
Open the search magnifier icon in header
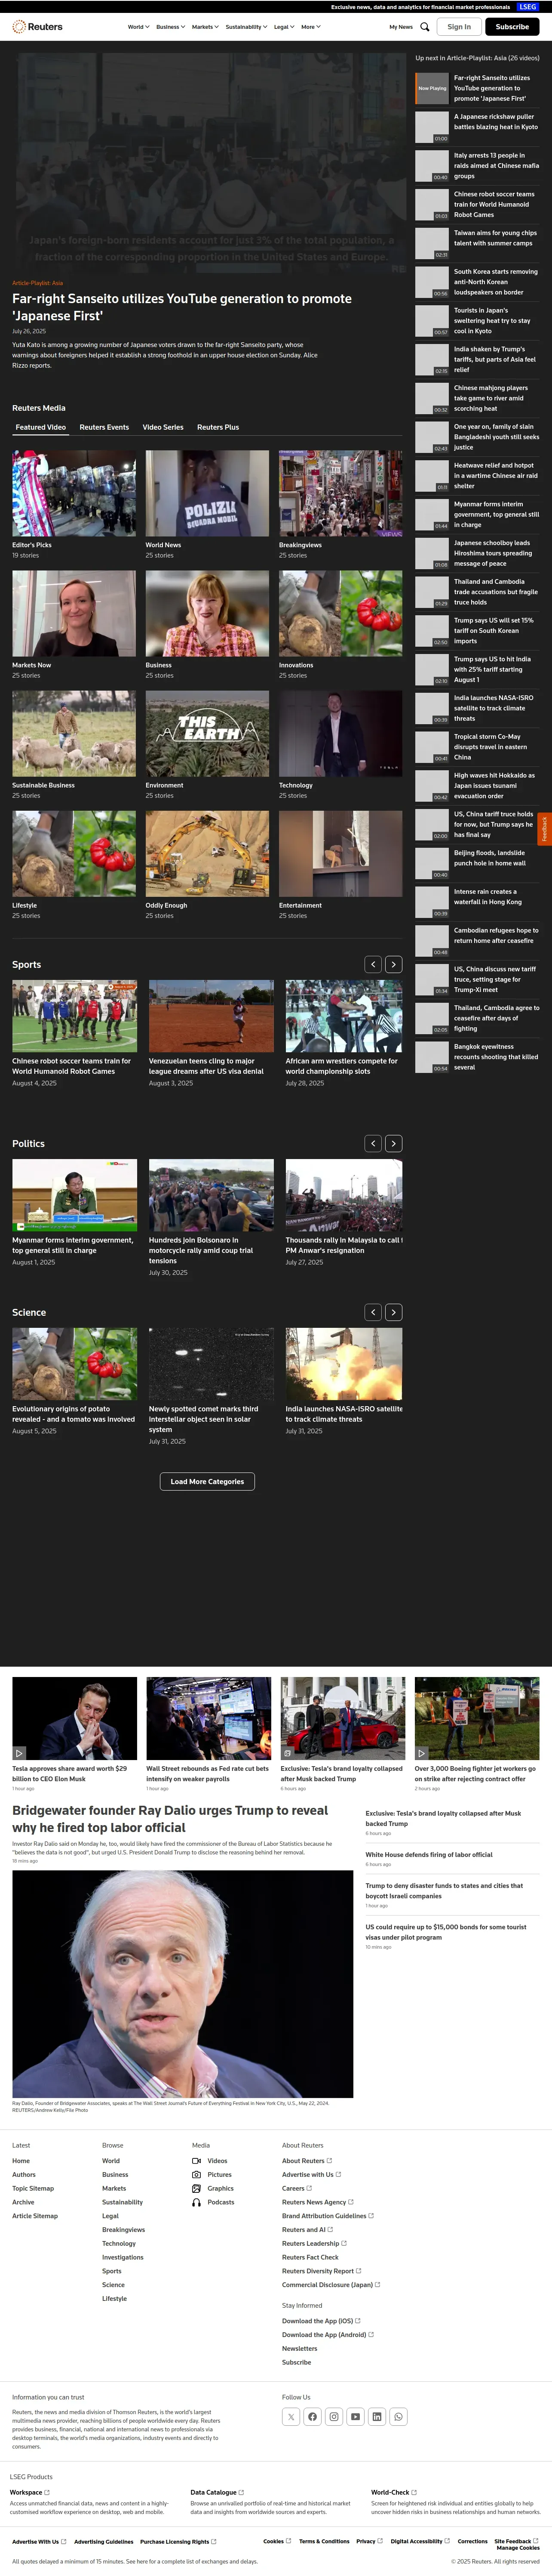point(424,27)
